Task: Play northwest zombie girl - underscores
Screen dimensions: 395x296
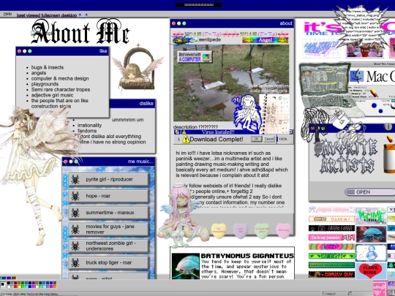Action: coord(109,246)
